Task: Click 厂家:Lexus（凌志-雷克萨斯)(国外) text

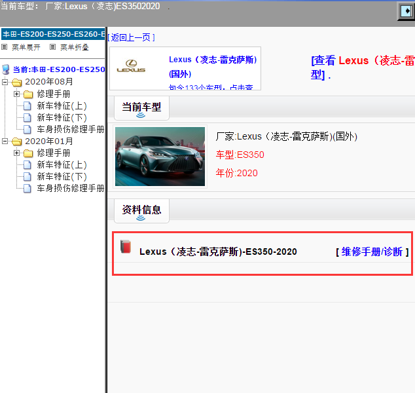Action: 286,137
